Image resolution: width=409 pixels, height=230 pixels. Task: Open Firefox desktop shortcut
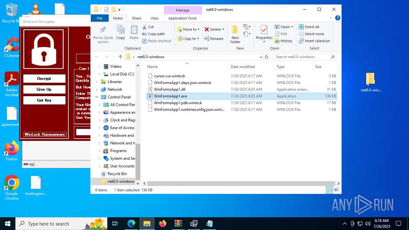coord(12,151)
